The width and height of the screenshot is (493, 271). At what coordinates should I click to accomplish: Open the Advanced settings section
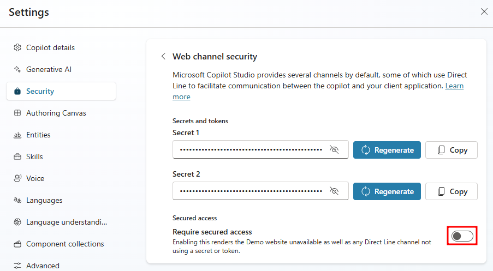(43, 266)
